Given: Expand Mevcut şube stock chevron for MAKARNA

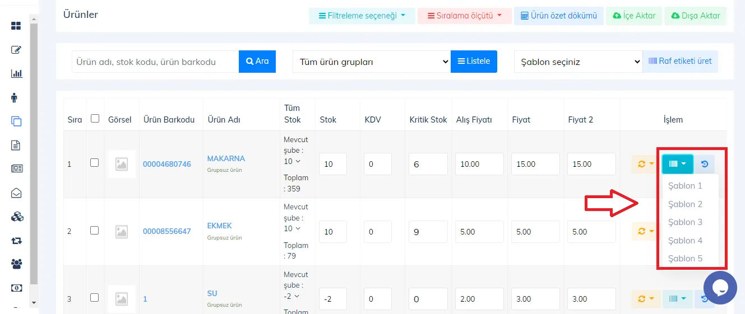Looking at the screenshot, I should (x=298, y=161).
